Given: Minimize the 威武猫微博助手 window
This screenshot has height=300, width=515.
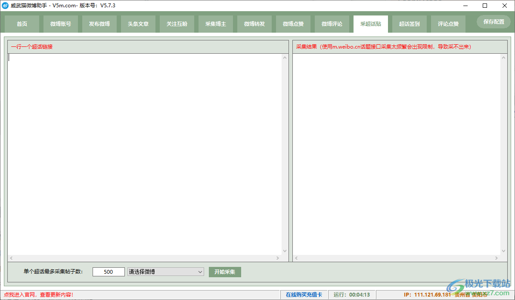Looking at the screenshot, I should click(x=465, y=6).
